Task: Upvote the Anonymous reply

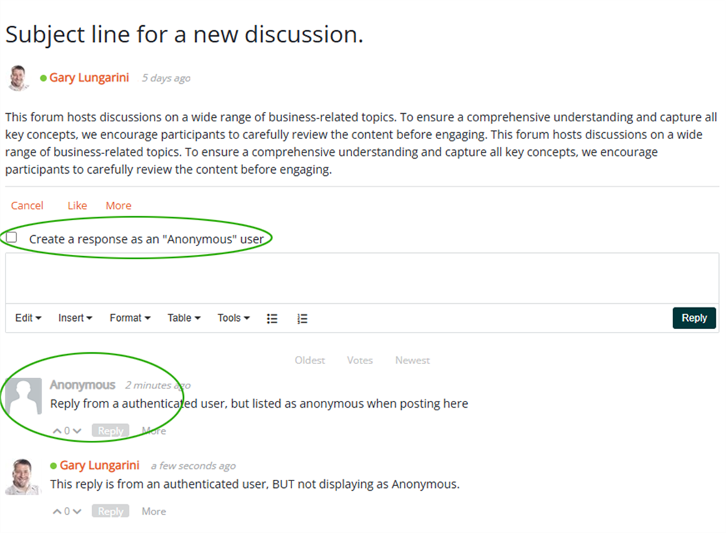Action: [x=57, y=431]
